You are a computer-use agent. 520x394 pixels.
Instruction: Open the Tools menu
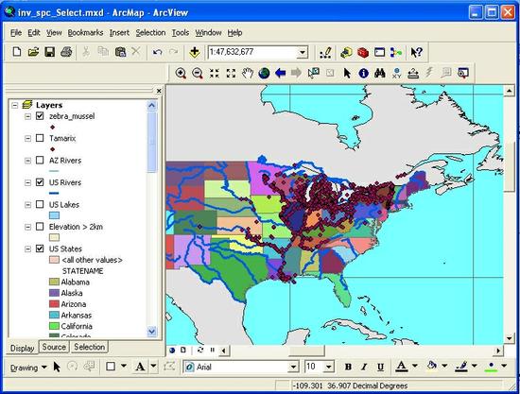(181, 33)
